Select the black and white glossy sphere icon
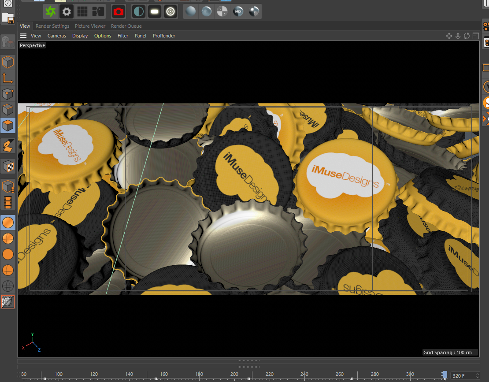The image size is (489, 382). point(254,12)
